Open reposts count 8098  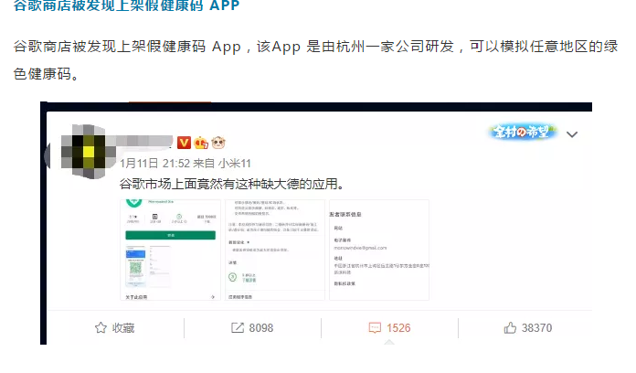pos(261,328)
